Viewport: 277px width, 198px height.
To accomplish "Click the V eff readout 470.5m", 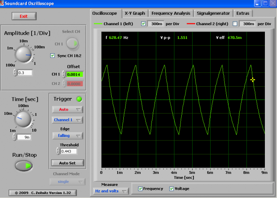I will [235, 38].
